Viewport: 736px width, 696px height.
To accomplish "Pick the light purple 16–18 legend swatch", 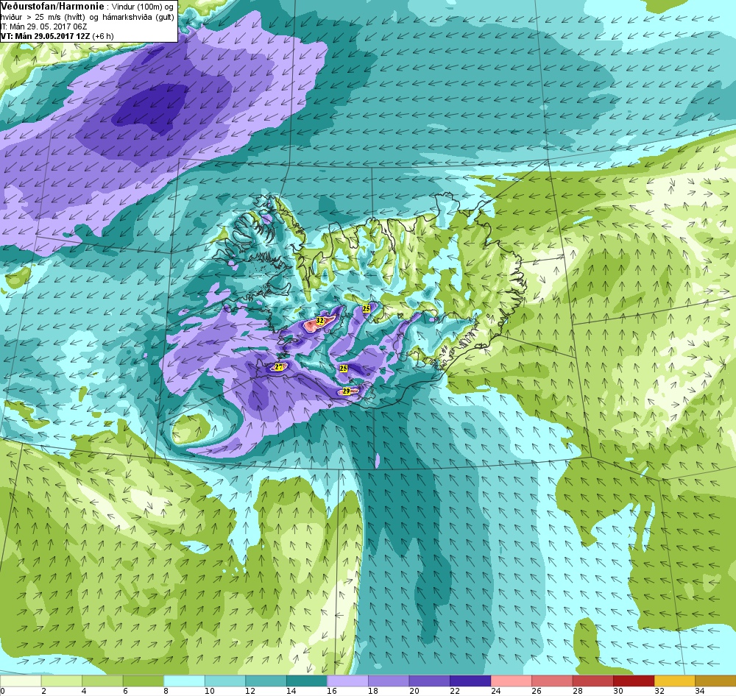I will point(347,681).
